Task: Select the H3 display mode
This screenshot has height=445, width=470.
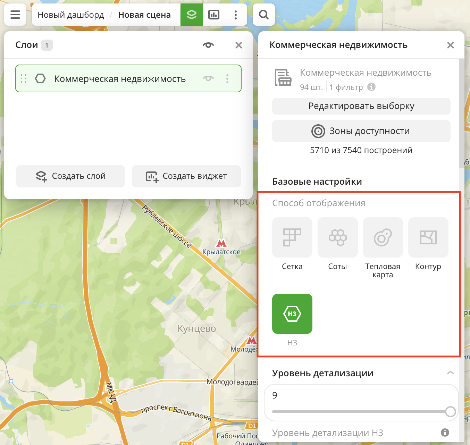Action: click(x=292, y=314)
